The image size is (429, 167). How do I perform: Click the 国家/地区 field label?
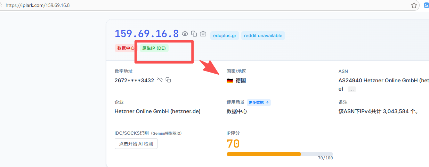point(236,71)
